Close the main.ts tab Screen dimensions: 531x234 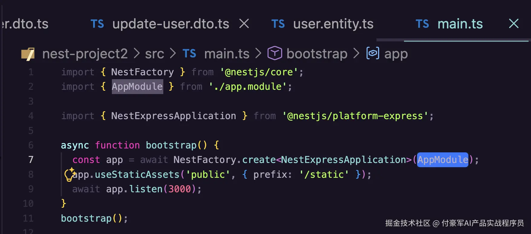[513, 24]
